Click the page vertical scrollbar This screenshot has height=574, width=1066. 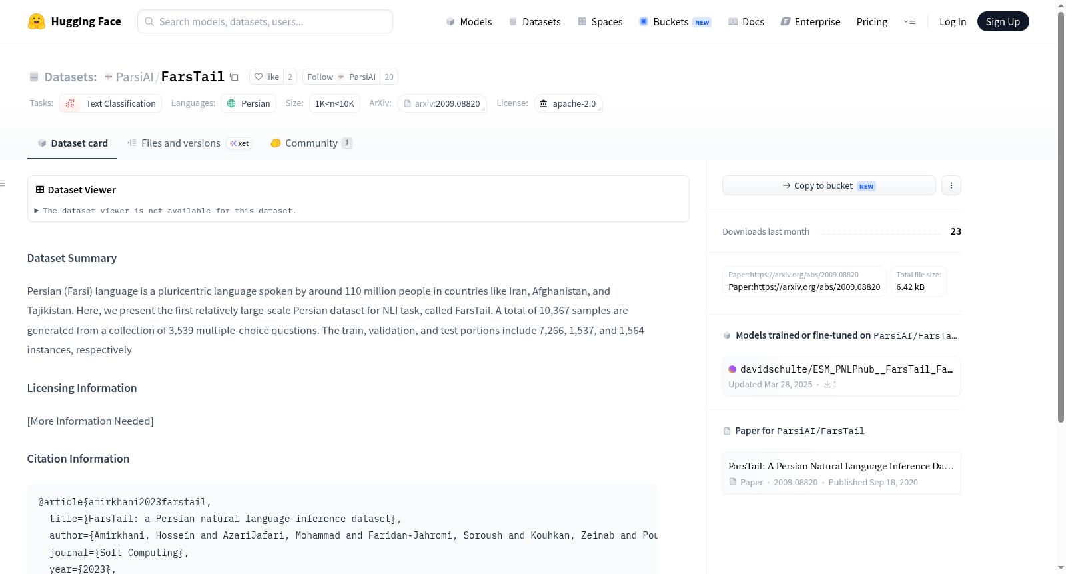pos(1061,217)
